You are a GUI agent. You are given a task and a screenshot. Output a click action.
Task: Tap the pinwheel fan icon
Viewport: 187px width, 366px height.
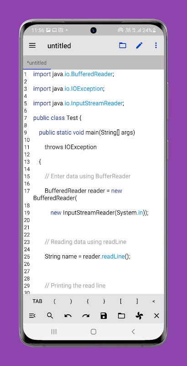click(139, 316)
